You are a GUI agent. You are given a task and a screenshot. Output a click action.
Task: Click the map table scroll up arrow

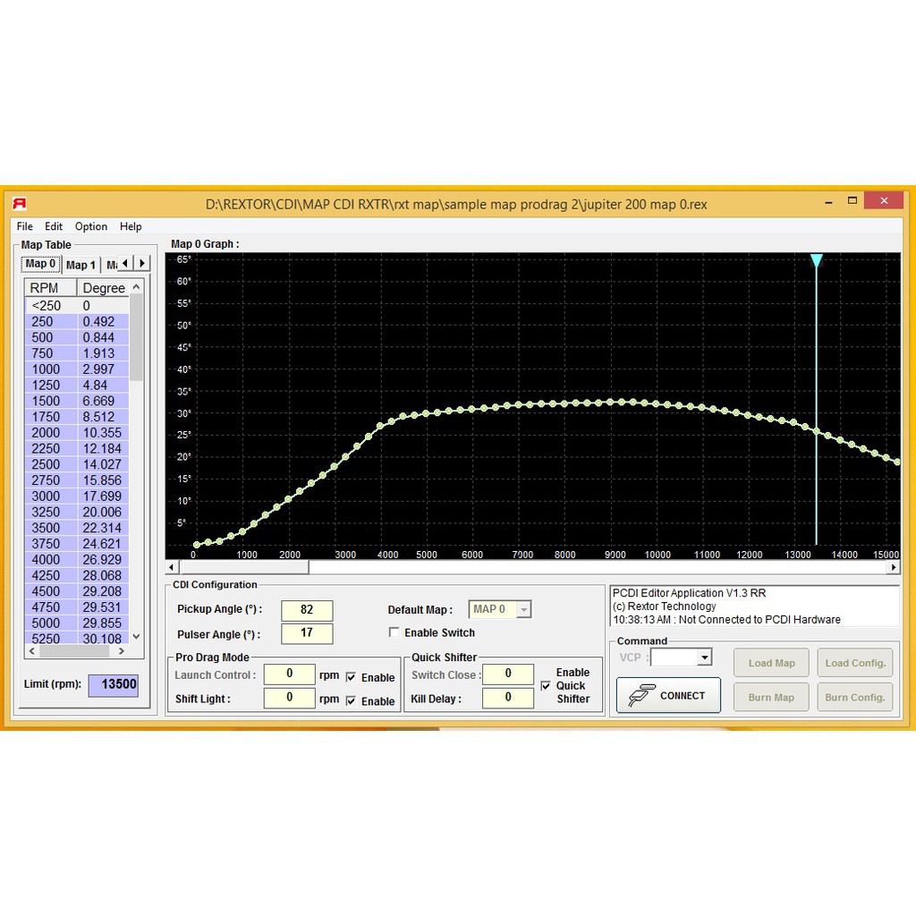click(136, 287)
